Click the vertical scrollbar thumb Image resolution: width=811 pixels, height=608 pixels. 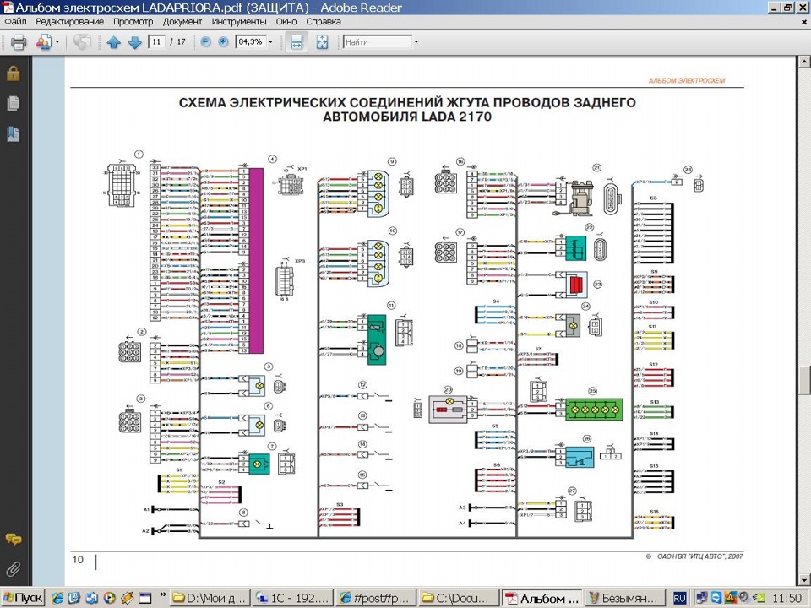tap(804, 381)
